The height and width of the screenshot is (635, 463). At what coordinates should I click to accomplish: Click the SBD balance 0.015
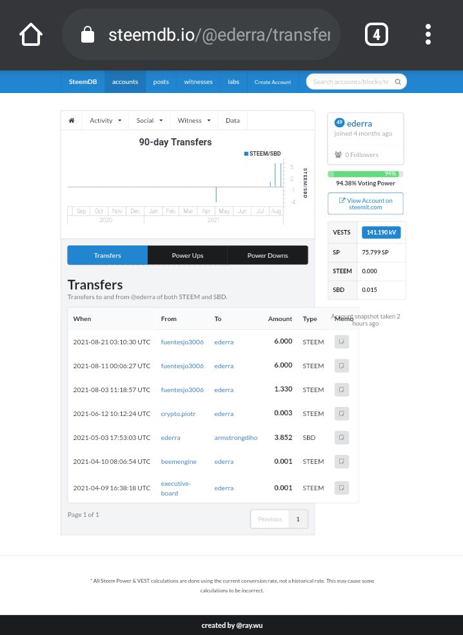pyautogui.click(x=369, y=289)
